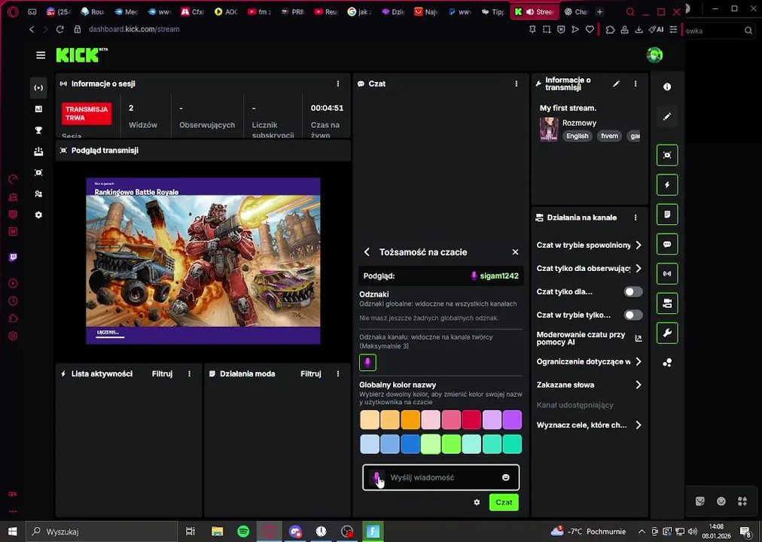
Task: Open Działania na kanale options menu
Action: coord(636,218)
